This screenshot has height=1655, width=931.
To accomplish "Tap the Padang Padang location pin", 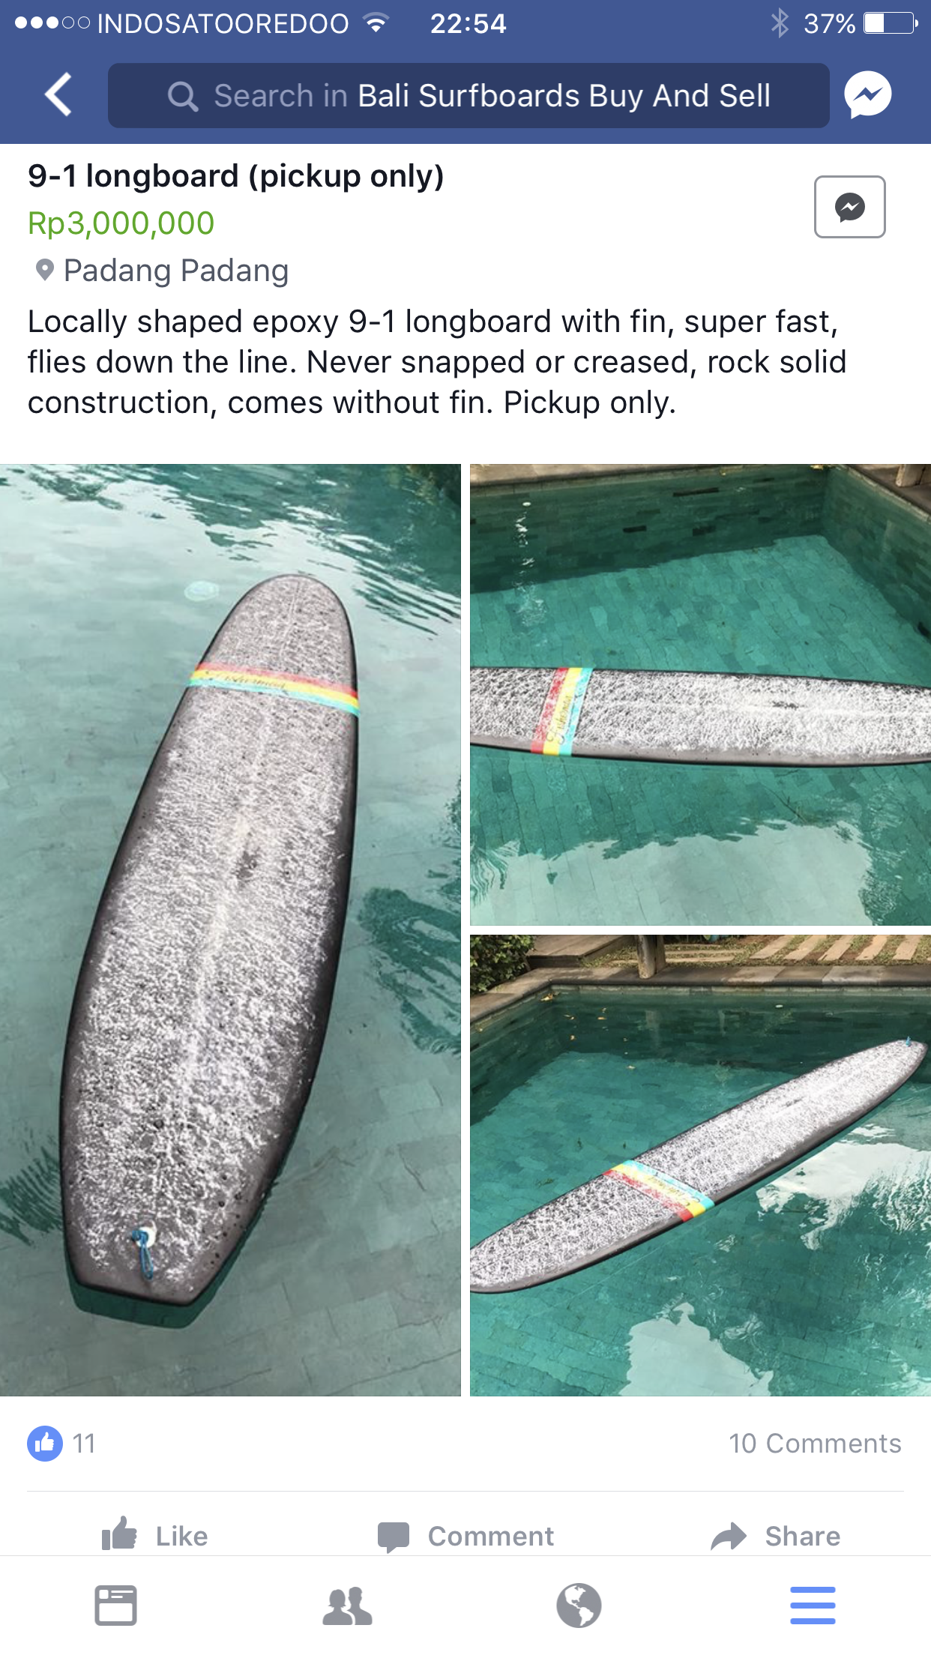I will pos(45,270).
